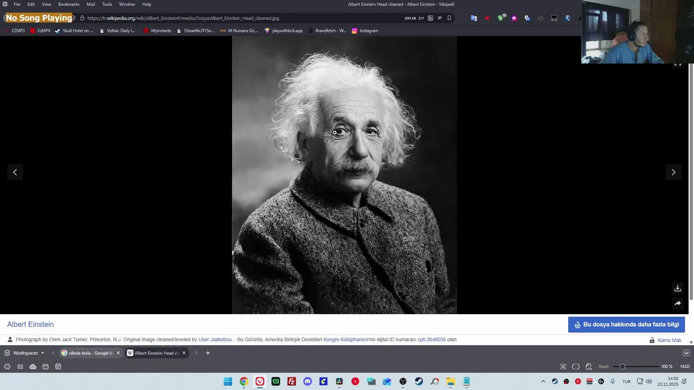This screenshot has height=390, width=694.
Task: Open the cph.3b46036 ID link
Action: coord(432,340)
